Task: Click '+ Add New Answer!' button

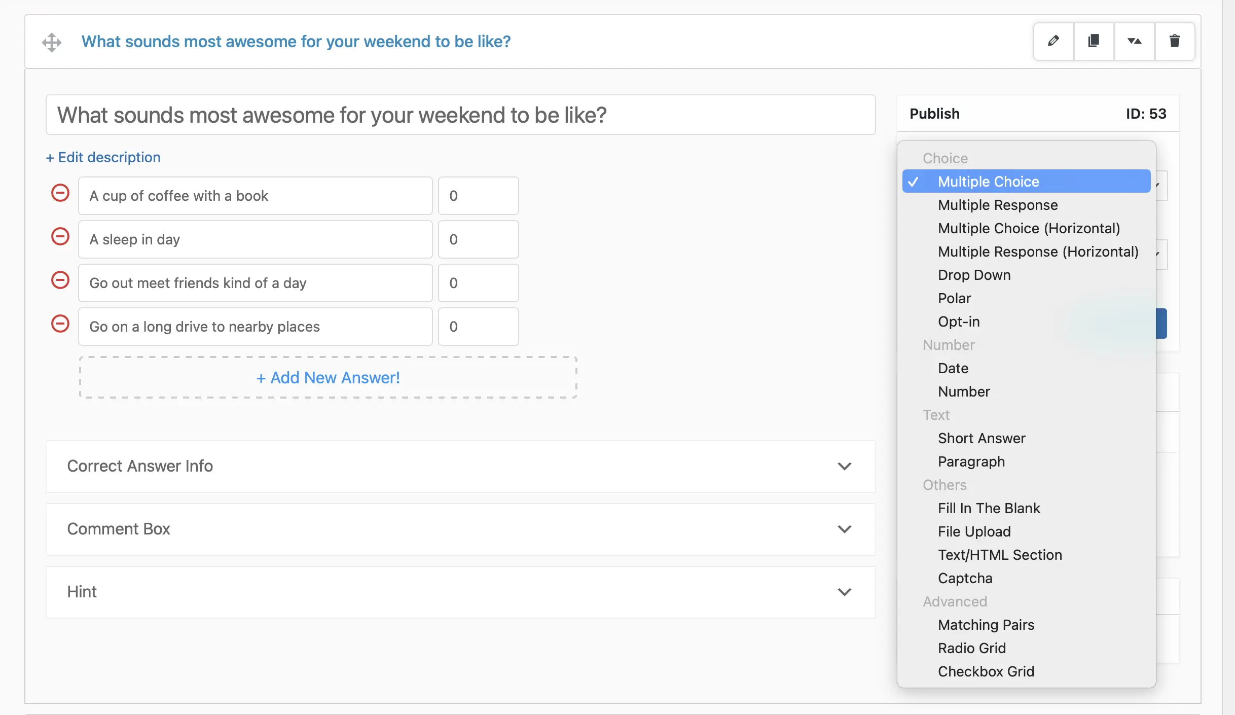Action: pos(326,376)
